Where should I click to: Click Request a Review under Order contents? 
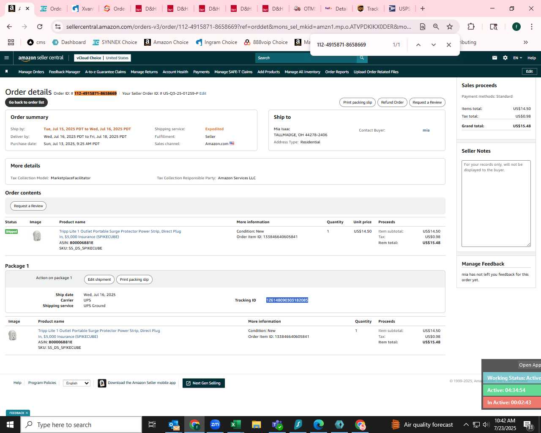(x=28, y=206)
